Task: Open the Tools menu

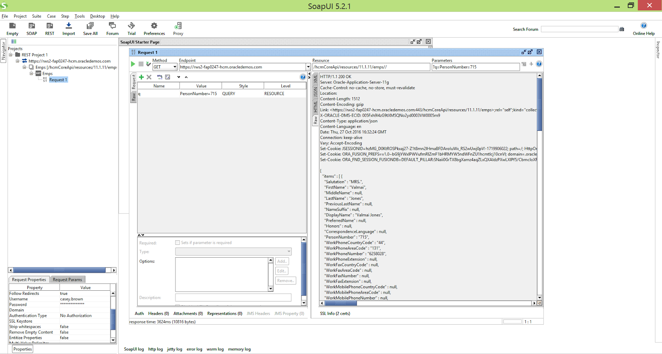Action: point(79,16)
